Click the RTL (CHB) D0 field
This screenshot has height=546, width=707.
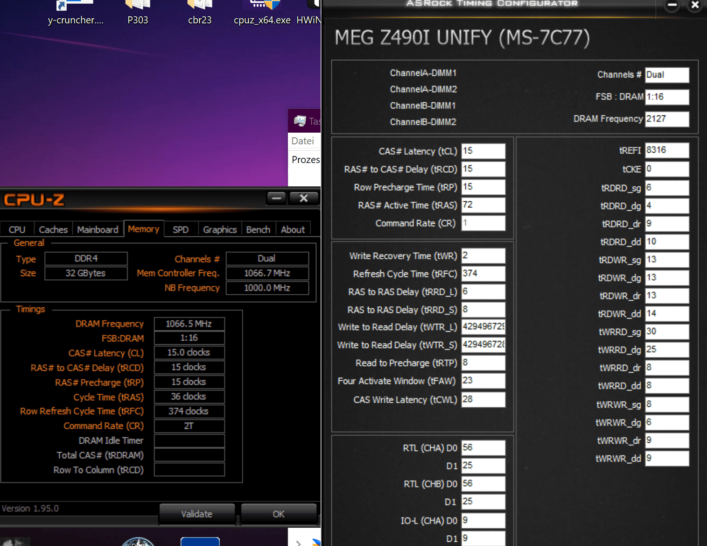coord(483,483)
